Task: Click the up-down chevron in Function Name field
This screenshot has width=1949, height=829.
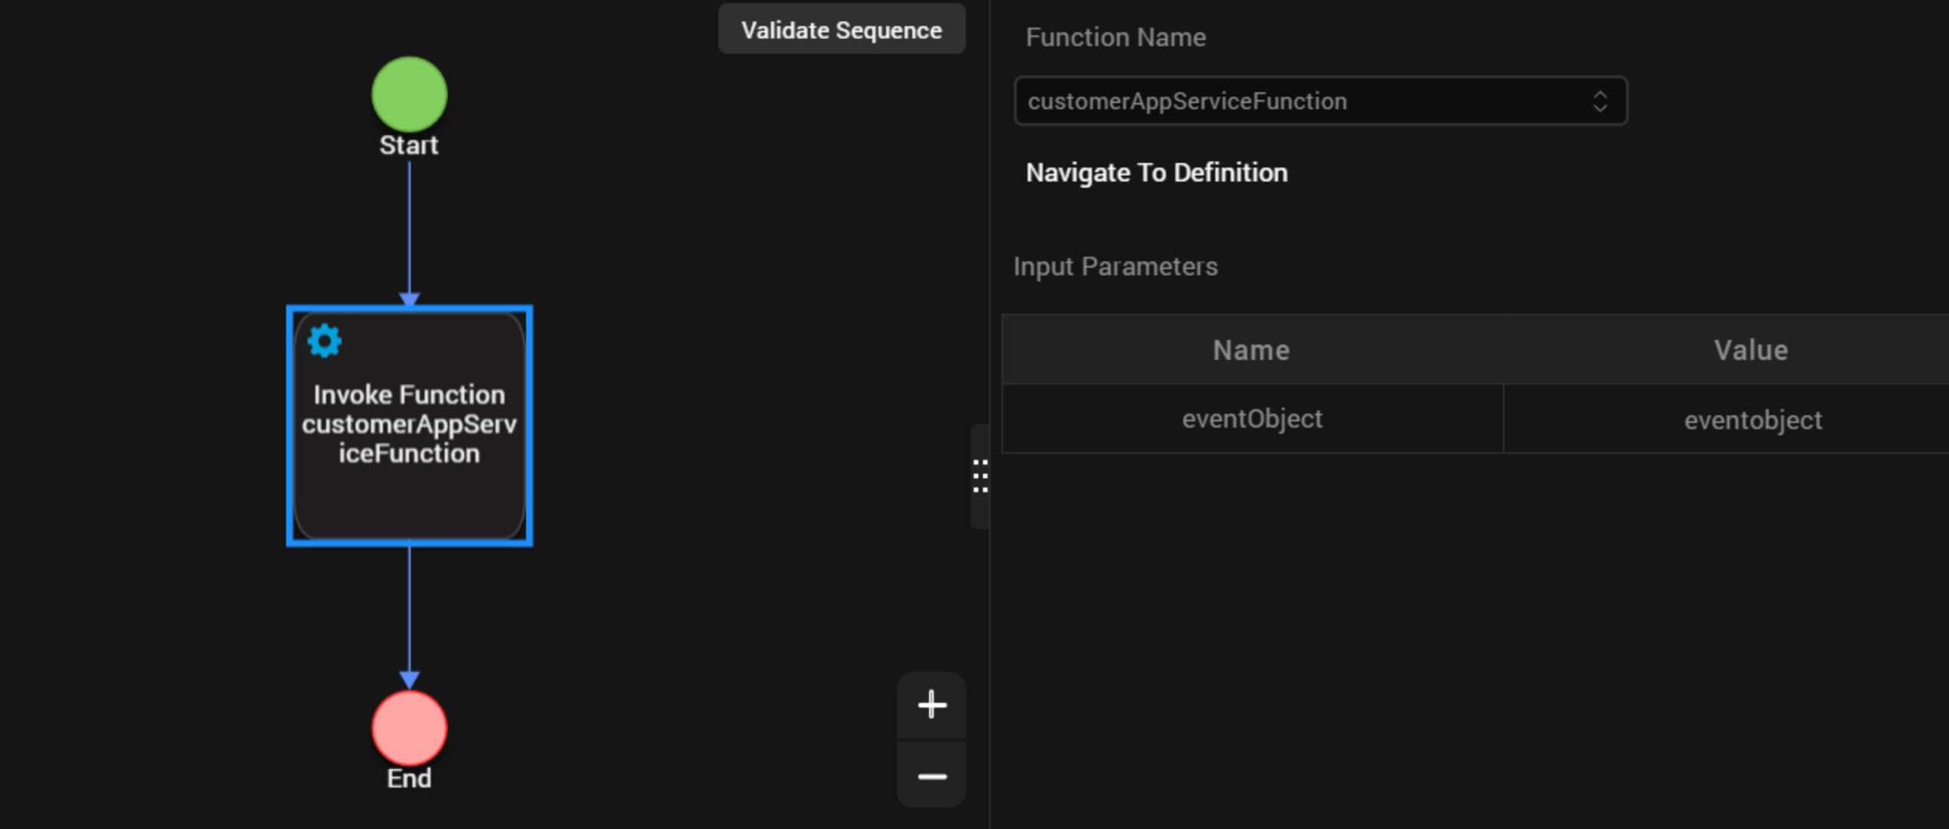Action: (1600, 101)
